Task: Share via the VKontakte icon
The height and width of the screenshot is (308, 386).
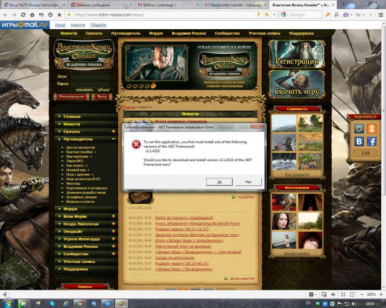Action: (x=359, y=141)
